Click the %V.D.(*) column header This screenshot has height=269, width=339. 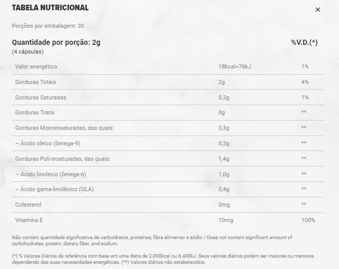point(304,42)
